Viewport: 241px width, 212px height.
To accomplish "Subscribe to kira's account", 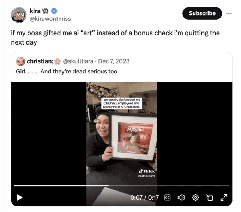I will pos(202,13).
